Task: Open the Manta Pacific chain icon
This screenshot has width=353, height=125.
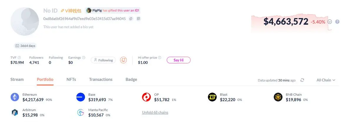Action: click(x=81, y=112)
